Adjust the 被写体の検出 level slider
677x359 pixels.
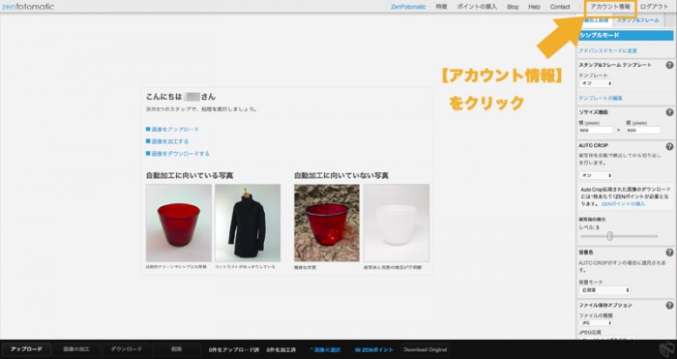(609, 236)
